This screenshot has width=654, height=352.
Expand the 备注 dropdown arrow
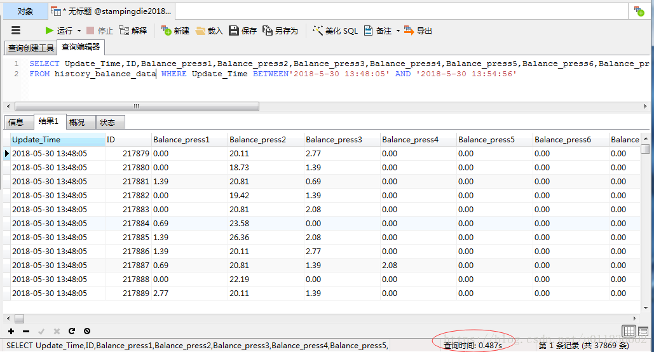(x=398, y=31)
